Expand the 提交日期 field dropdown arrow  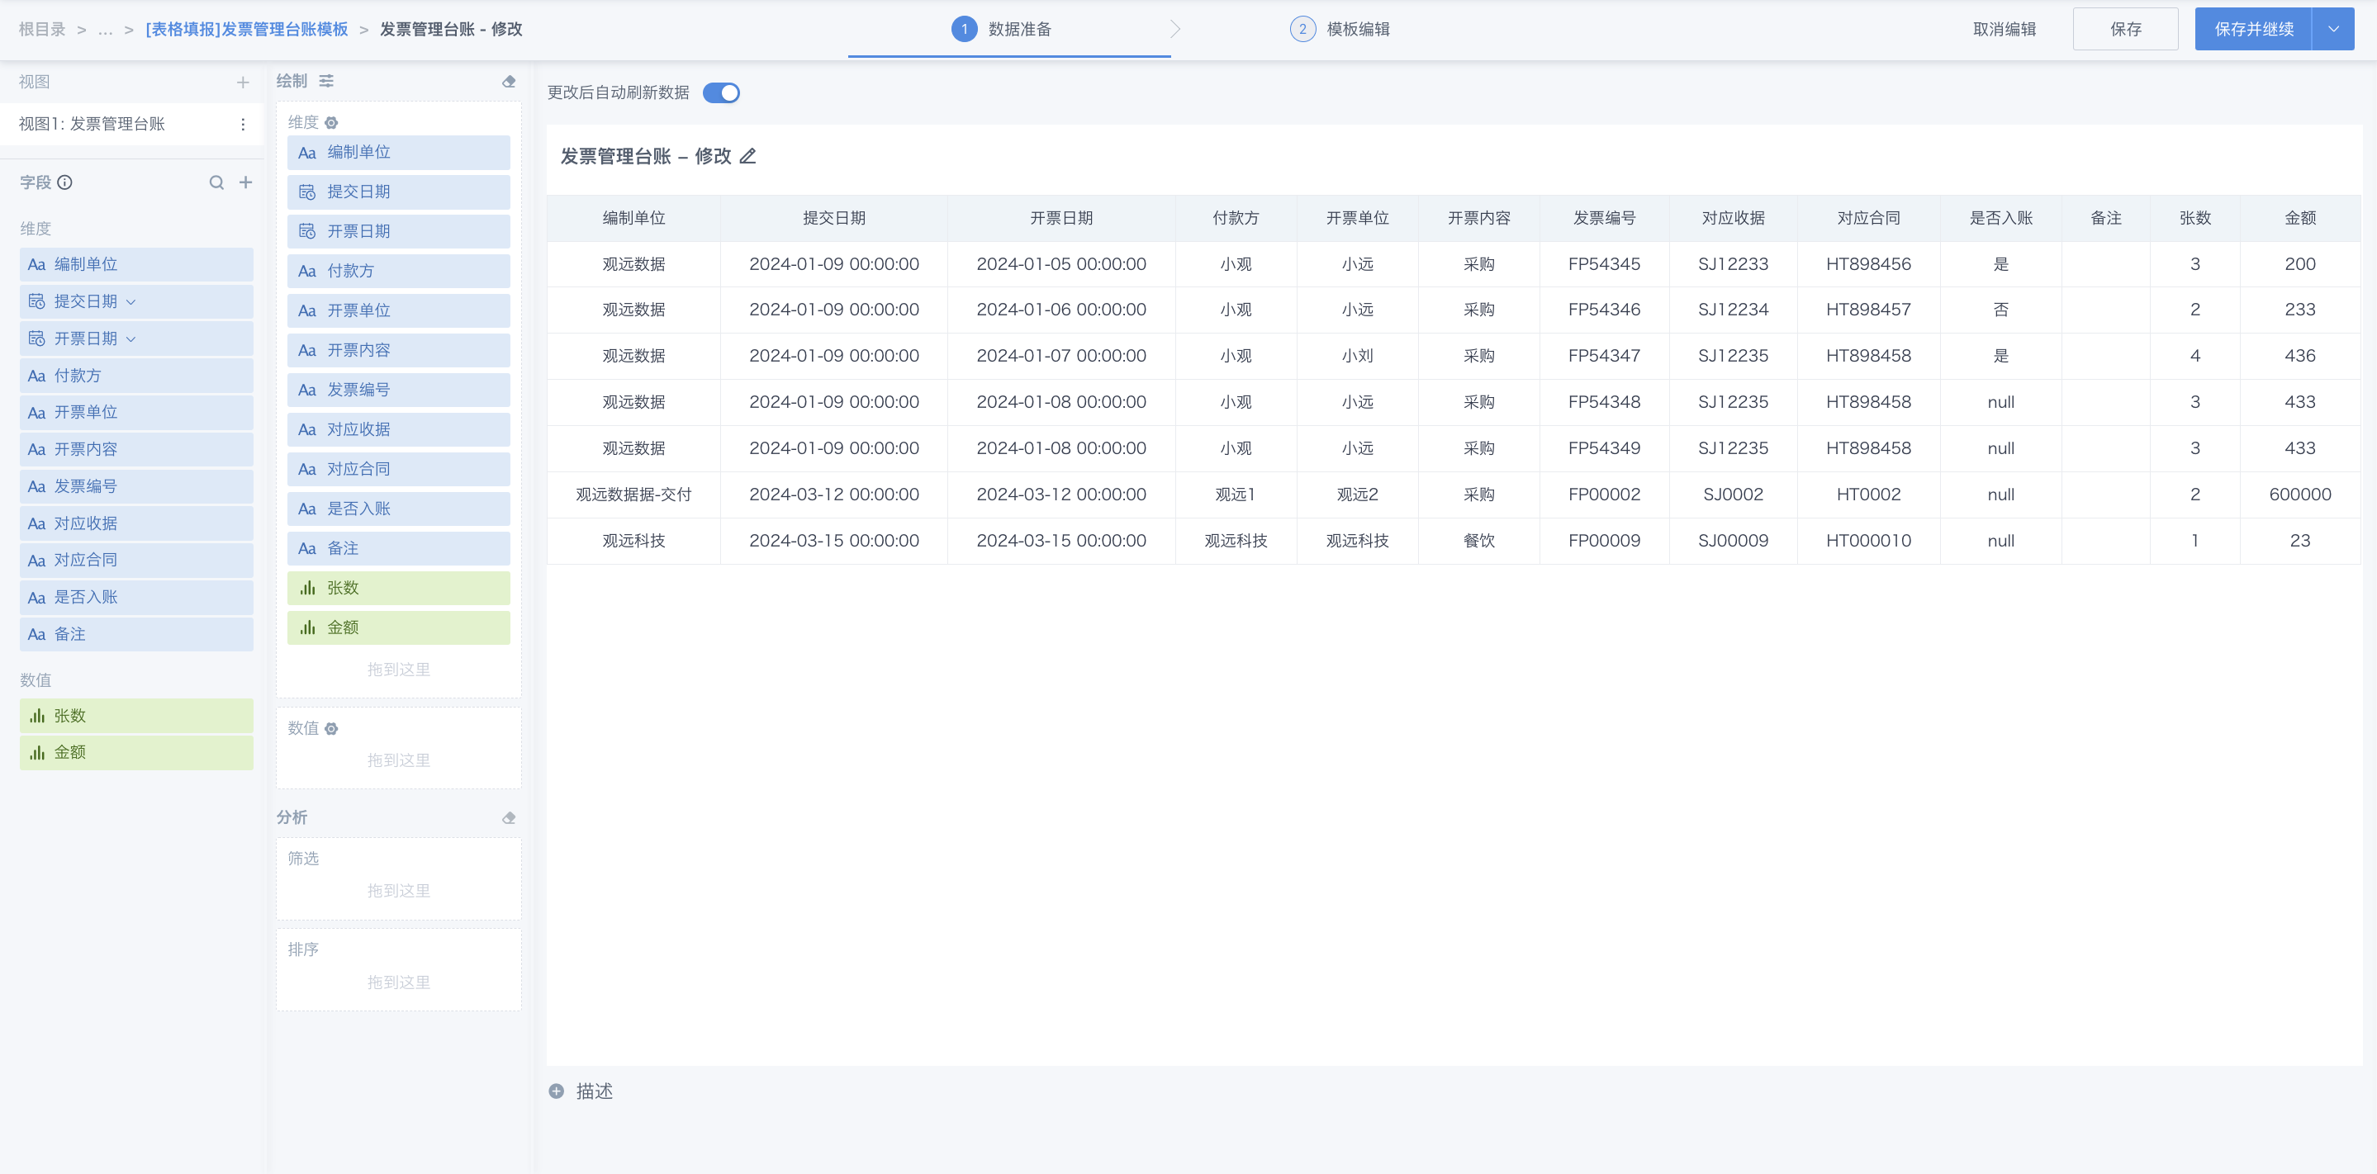click(x=131, y=301)
